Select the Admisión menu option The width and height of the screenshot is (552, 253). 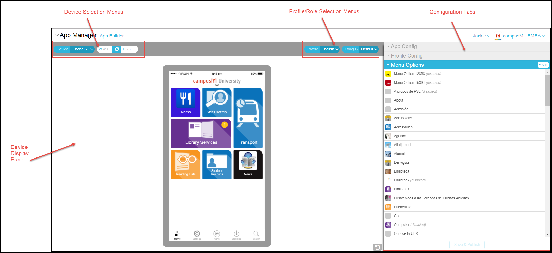[x=465, y=109]
